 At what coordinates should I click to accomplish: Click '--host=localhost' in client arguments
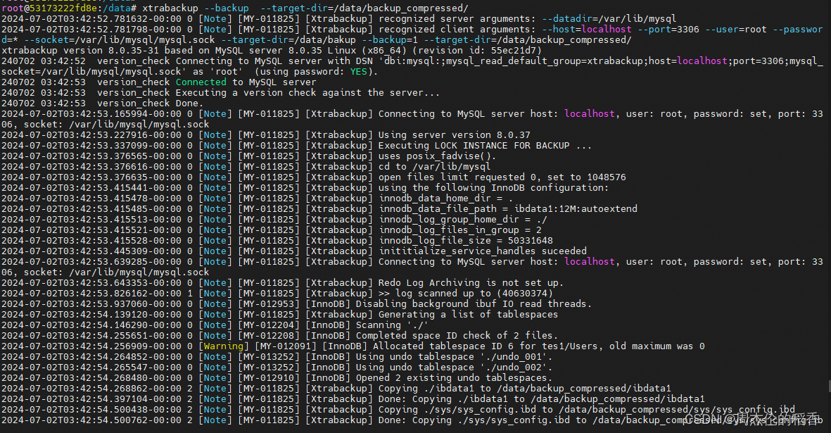[x=587, y=30]
